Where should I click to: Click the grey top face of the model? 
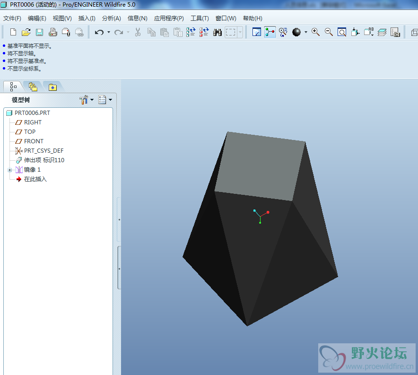point(261,166)
